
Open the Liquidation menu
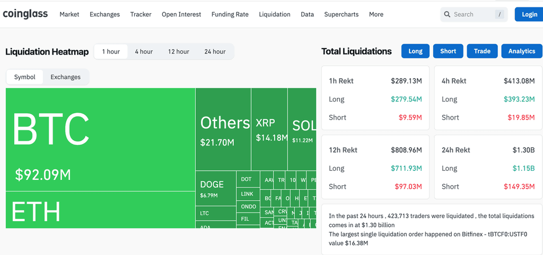pos(274,14)
